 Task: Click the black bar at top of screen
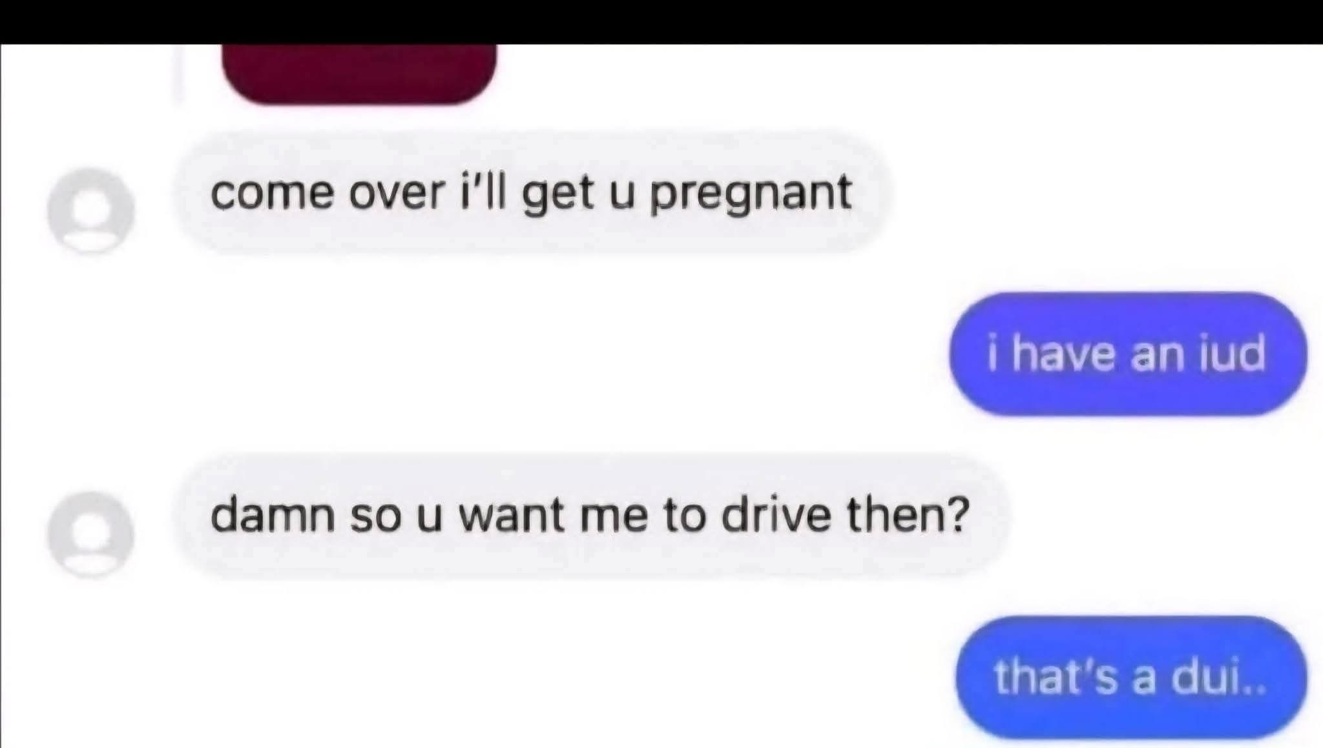[x=661, y=22]
